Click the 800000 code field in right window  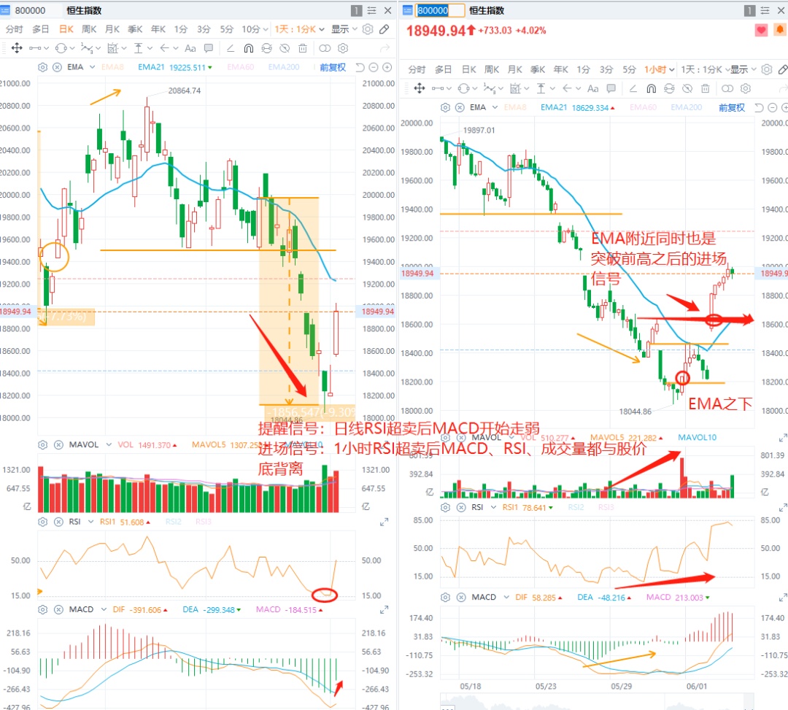(440, 10)
